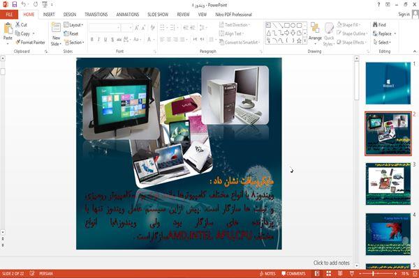Toggle text Shadow formatting
This screenshot has height=278, width=419.
click(x=112, y=40)
